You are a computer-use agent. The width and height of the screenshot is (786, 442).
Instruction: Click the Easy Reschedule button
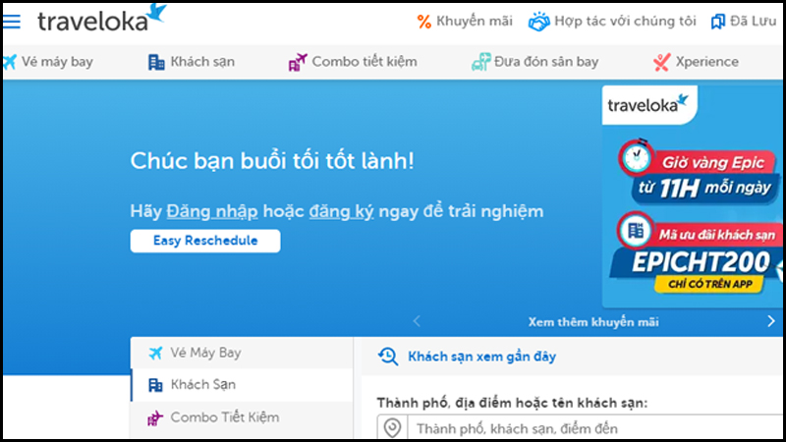[x=205, y=241]
